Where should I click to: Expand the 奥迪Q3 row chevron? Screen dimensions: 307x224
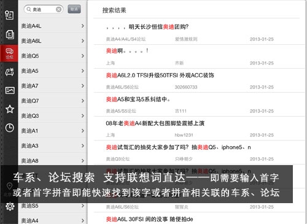pyautogui.click(x=82, y=116)
